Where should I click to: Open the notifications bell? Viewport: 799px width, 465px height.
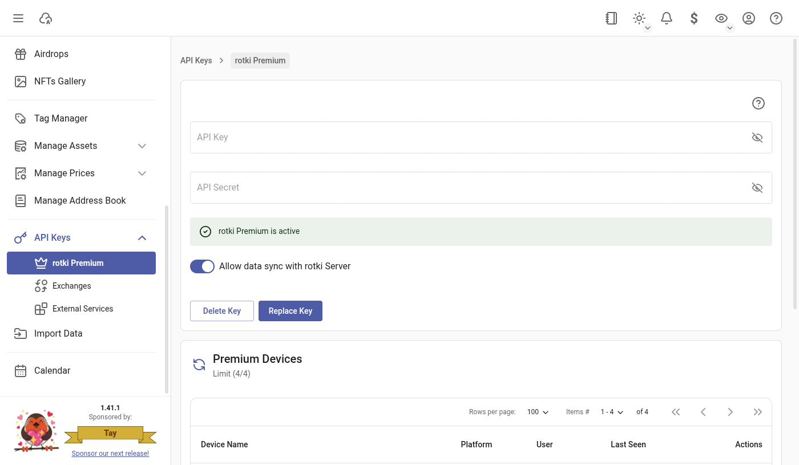[x=666, y=18]
